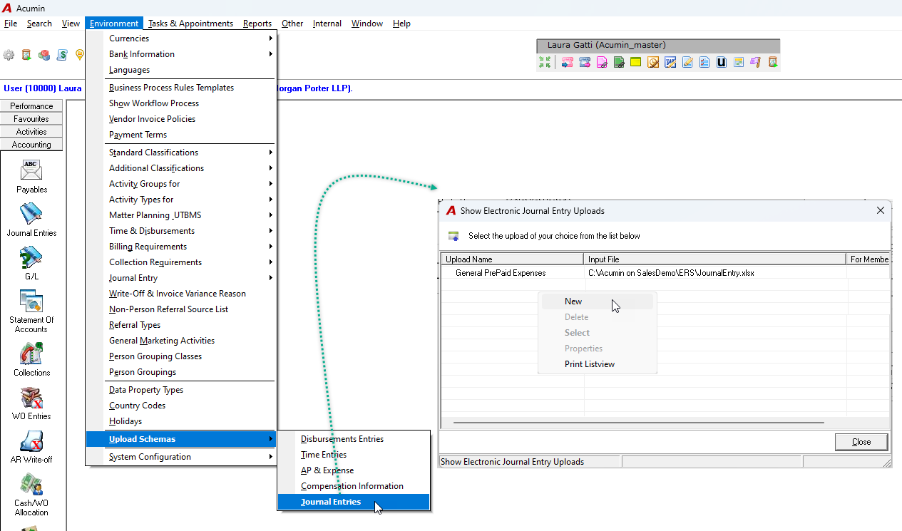The height and width of the screenshot is (531, 902).
Task: Expand the System Configuration submenu
Action: (181, 457)
